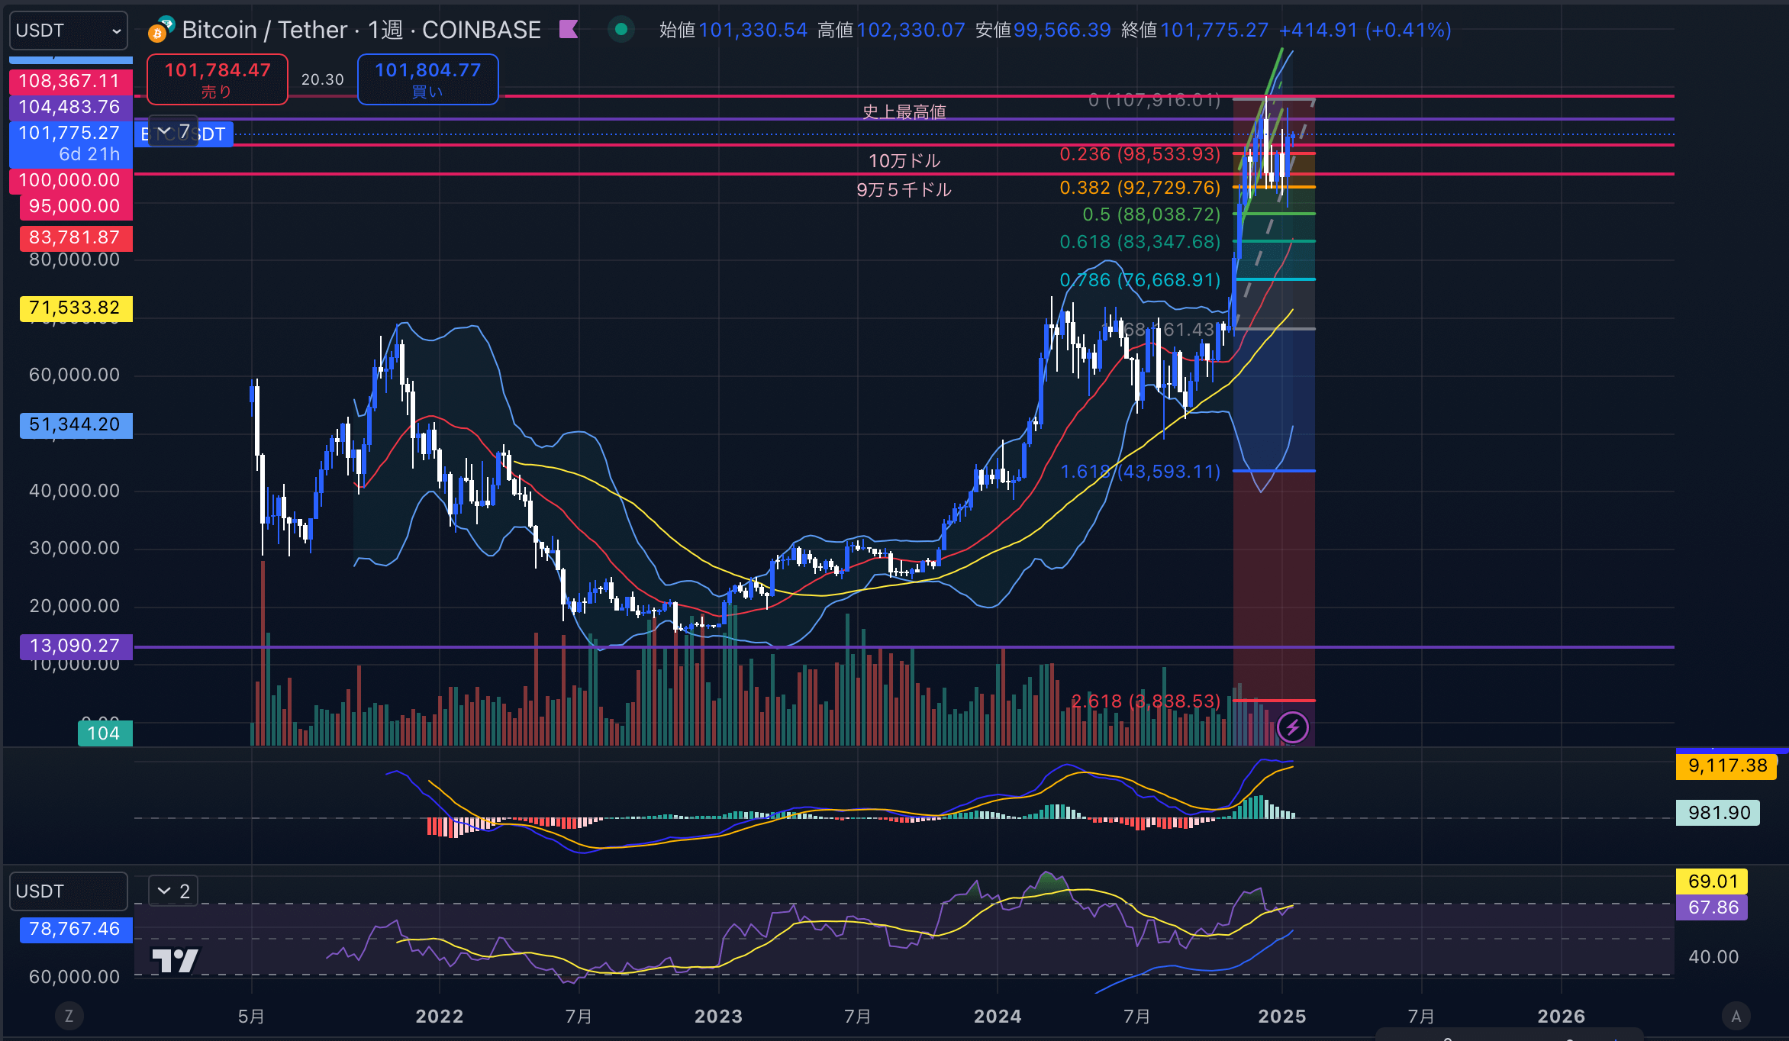This screenshot has width=1789, height=1041.
Task: Toggle the A auto-scale button at bottom-right
Action: point(1736,1016)
